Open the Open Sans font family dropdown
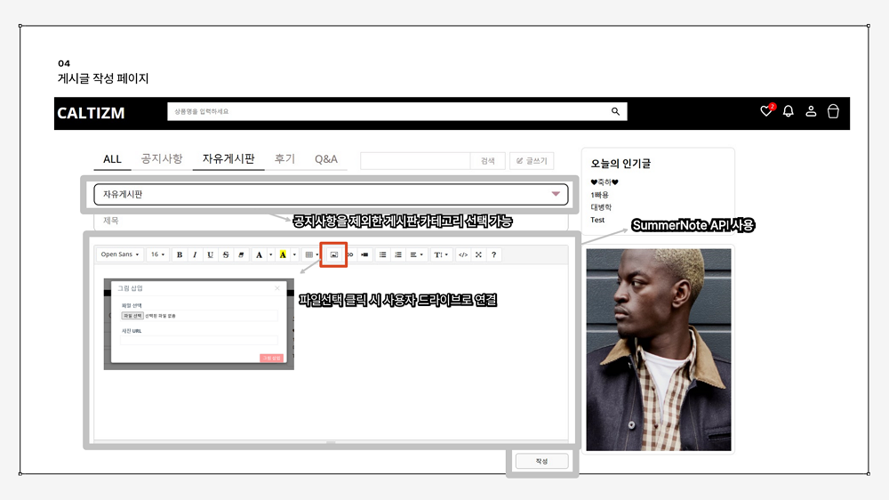This screenshot has height=500, width=889. click(x=120, y=254)
